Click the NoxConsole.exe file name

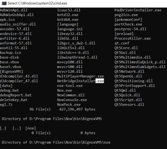click(72, 100)
